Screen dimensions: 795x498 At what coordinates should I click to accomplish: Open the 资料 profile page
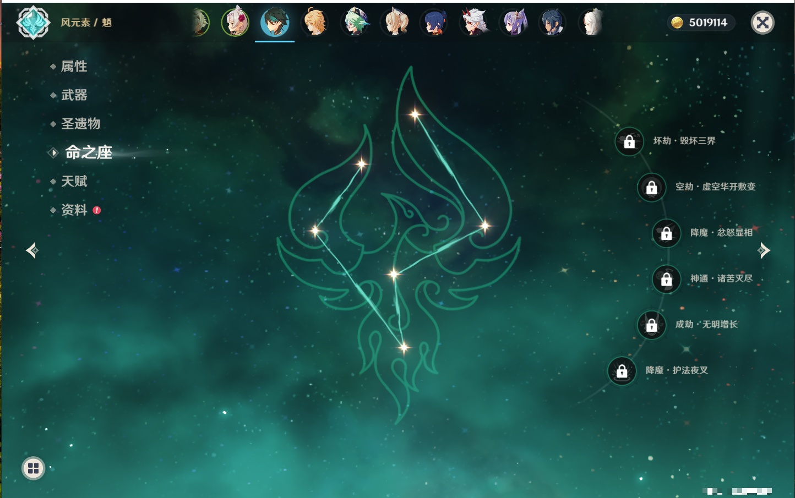pyautogui.click(x=74, y=210)
